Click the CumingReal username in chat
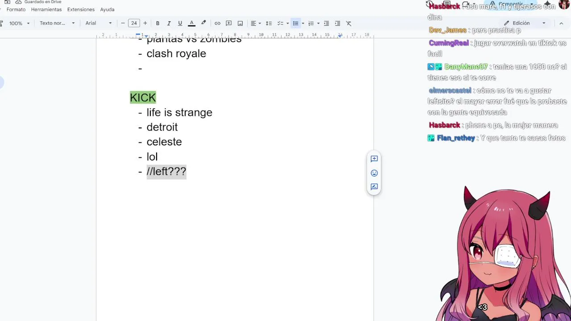The width and height of the screenshot is (571, 321). 449,43
